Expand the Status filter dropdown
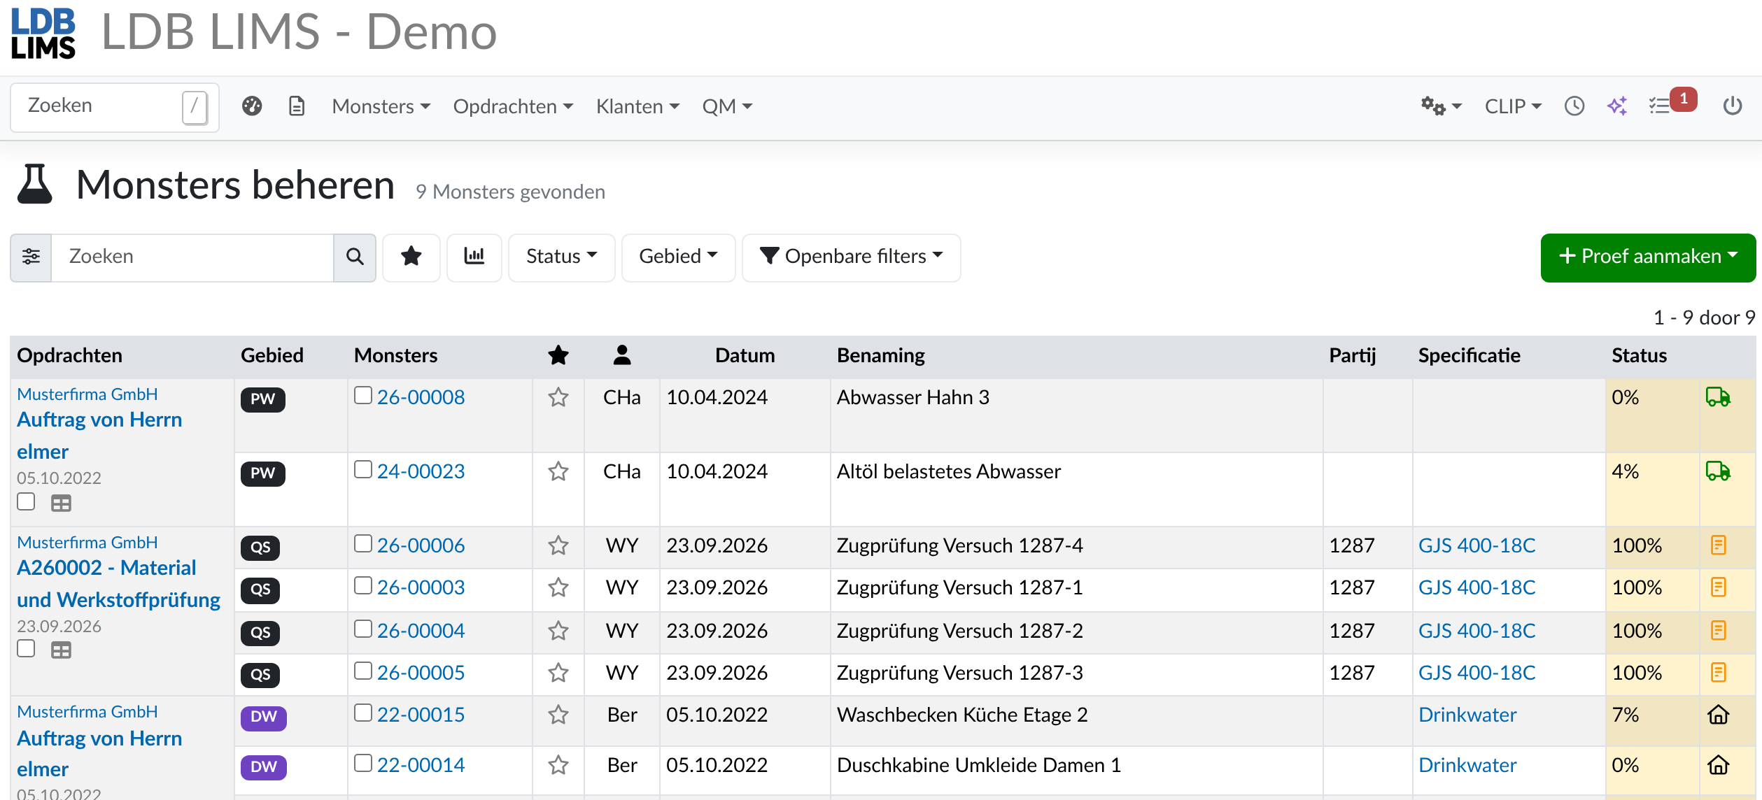Viewport: 1762px width, 800px height. tap(561, 257)
